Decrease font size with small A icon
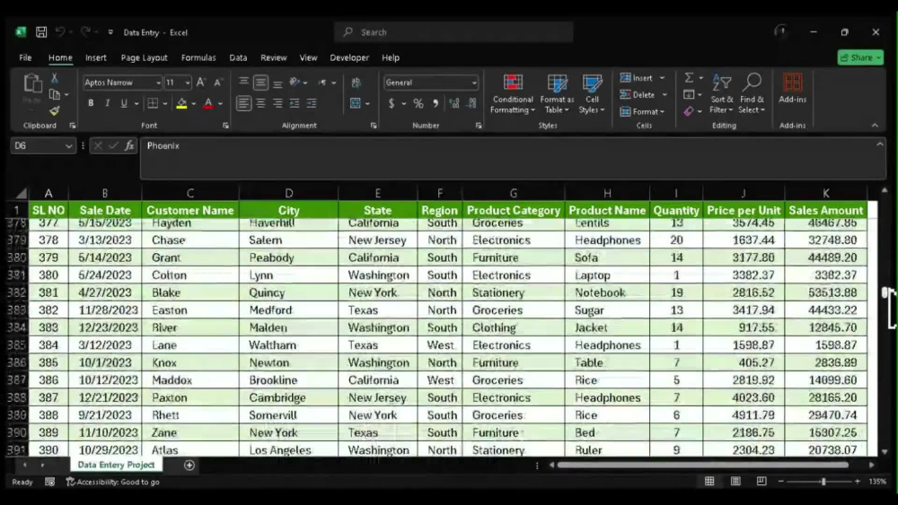The width and height of the screenshot is (898, 505). pos(218,83)
